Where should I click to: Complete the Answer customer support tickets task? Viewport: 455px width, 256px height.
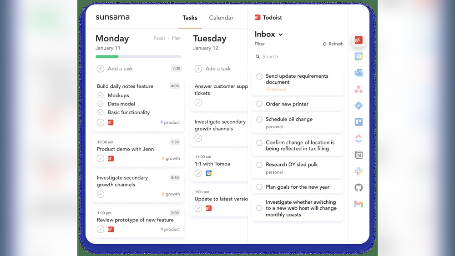pos(198,103)
